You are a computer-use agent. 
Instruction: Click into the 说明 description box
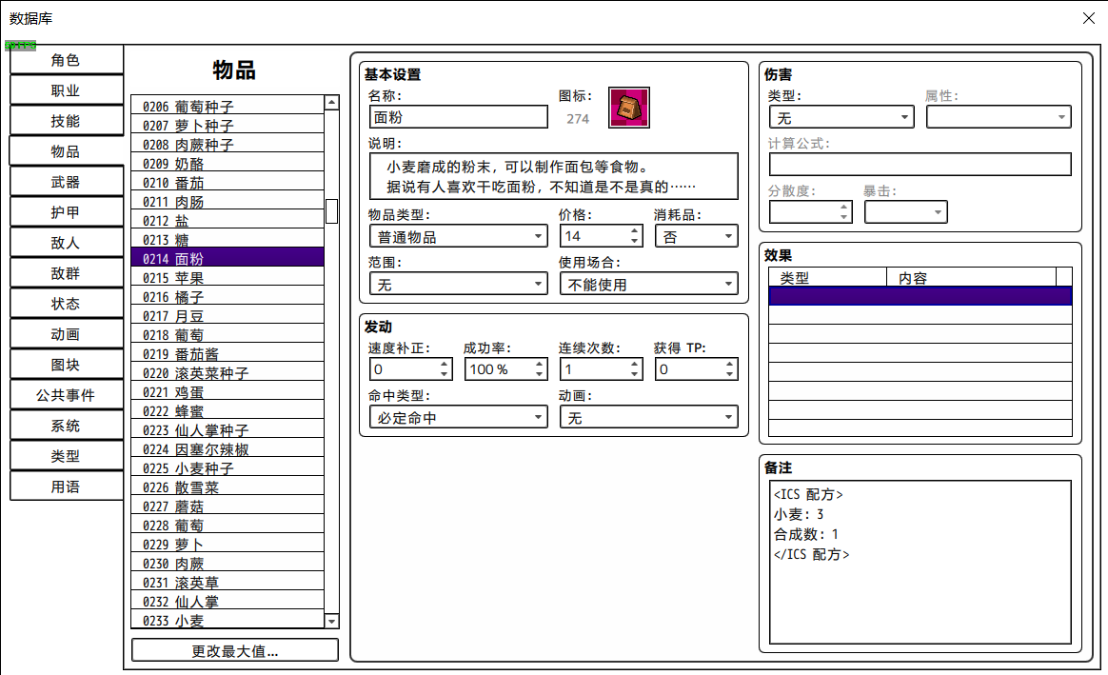(x=553, y=176)
